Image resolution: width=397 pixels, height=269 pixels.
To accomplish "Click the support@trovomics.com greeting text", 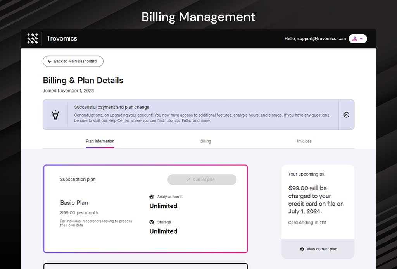I will [315, 39].
